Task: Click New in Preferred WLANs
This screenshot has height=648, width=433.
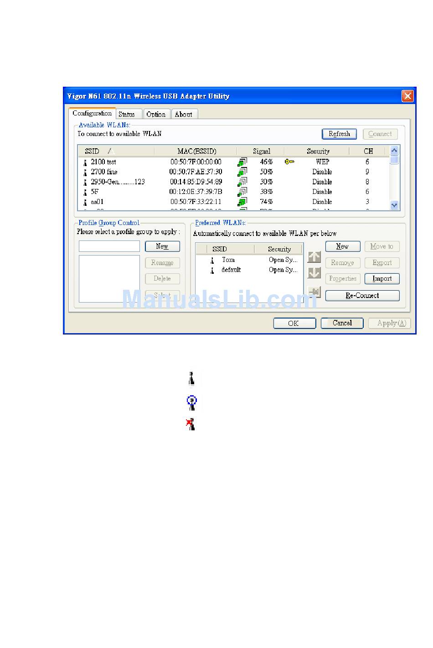Action: pos(343,246)
